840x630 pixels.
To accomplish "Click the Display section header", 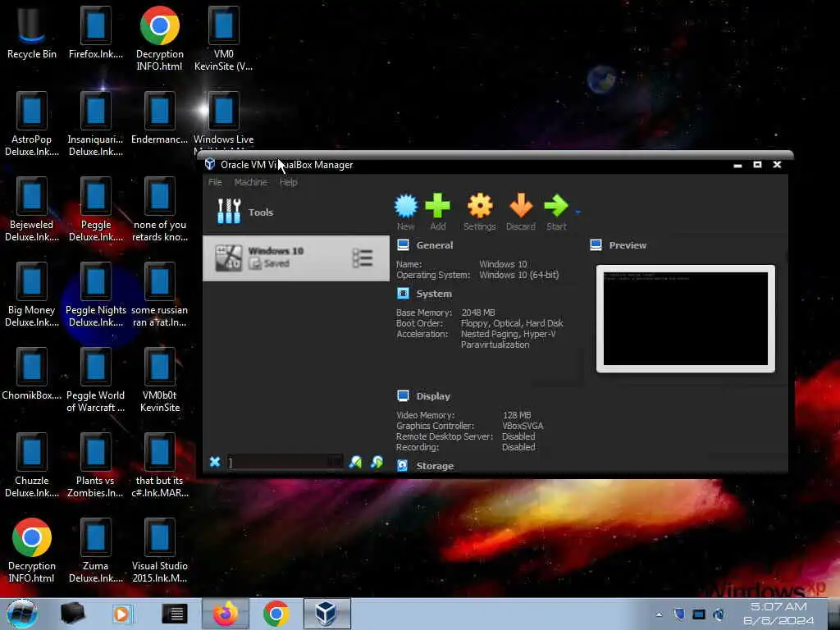I will pos(433,396).
